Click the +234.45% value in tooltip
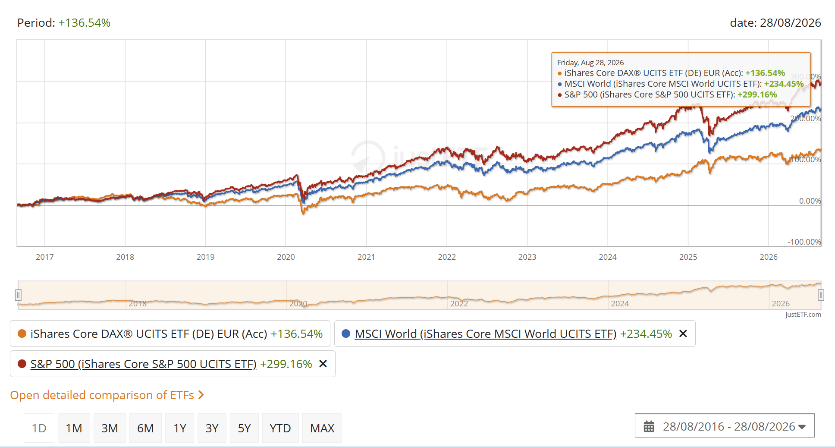 (784, 84)
